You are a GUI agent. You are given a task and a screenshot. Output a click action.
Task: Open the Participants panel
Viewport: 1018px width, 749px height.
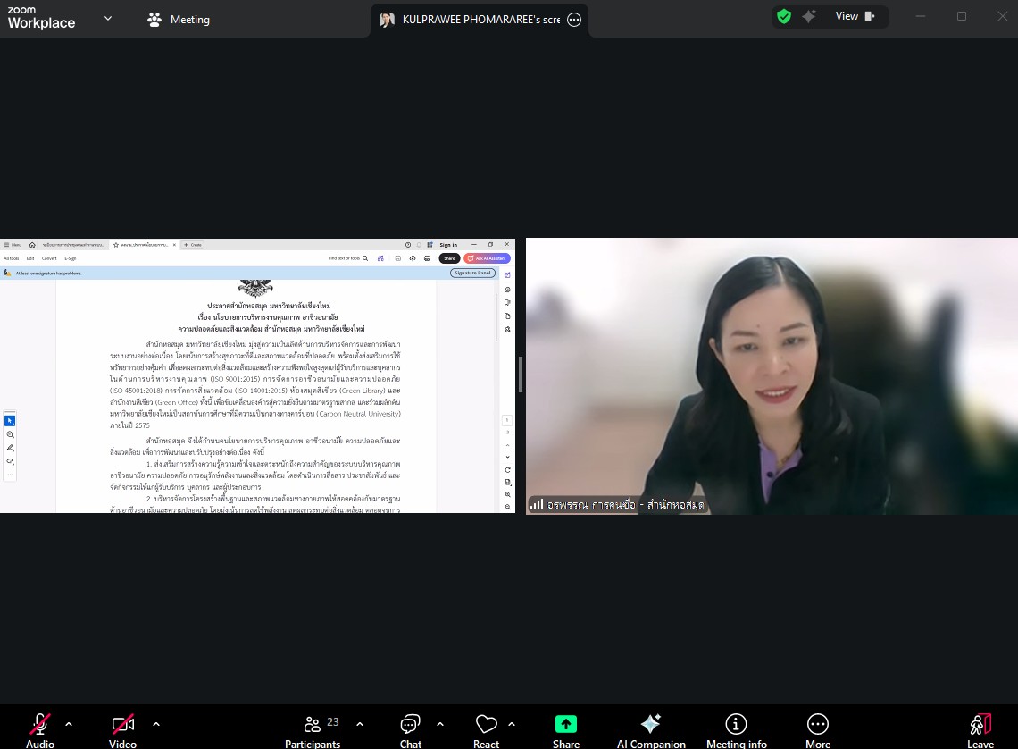click(x=313, y=725)
